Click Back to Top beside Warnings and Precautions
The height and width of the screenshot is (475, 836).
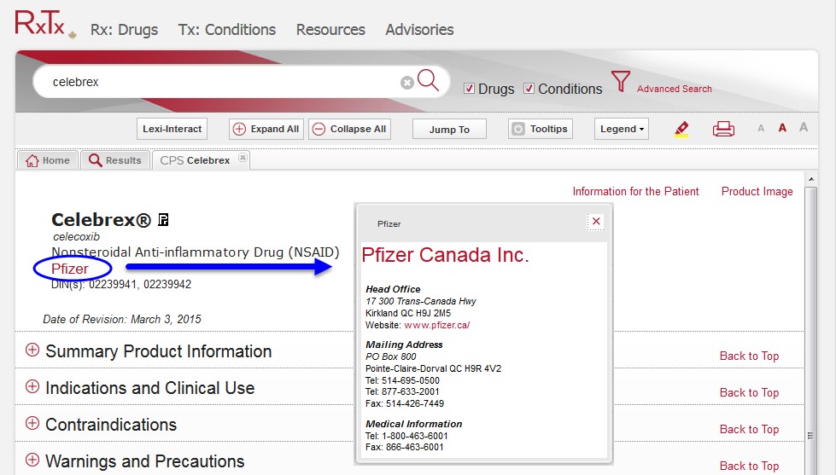(749, 466)
